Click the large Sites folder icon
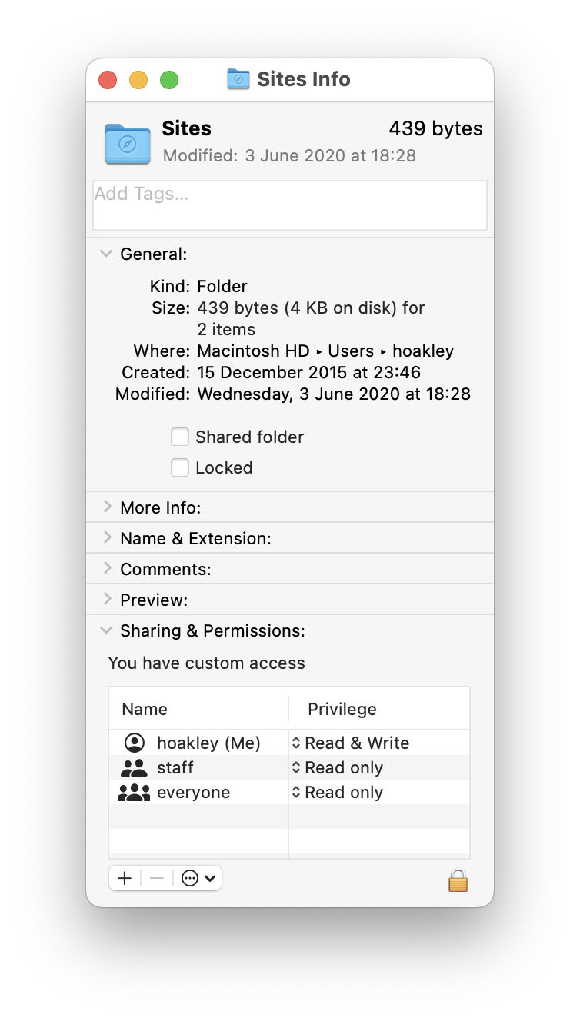The image size is (580, 1021). click(127, 144)
